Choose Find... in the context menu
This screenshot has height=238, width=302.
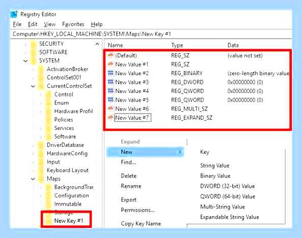pos(128,162)
